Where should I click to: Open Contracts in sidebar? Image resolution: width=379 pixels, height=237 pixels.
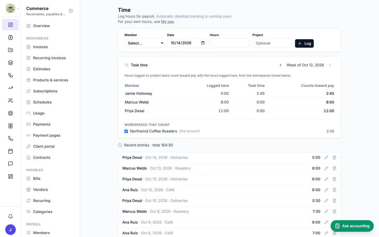pyautogui.click(x=41, y=157)
